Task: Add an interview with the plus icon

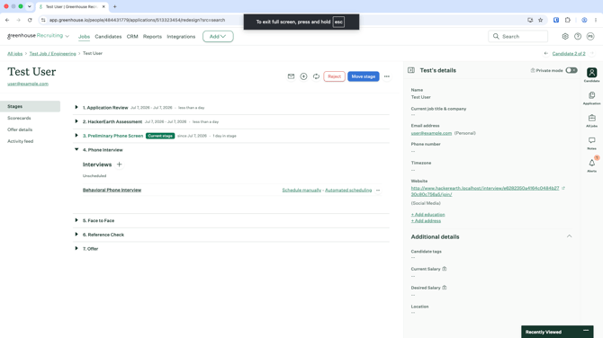Action: tap(119, 165)
